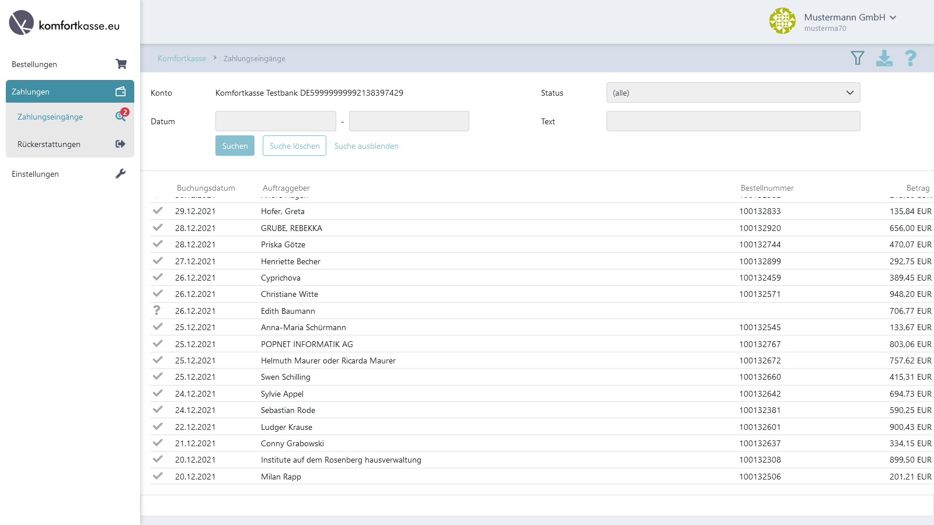The image size is (934, 525).
Task: Click the Mustermann GmbH avatar image
Action: pos(782,21)
